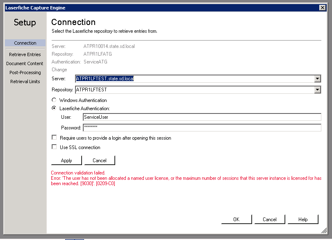Viewport: 332px width, 240px height.
Task: Click the Repository field showing ATPR1LFTEST
Action: click(x=195, y=90)
